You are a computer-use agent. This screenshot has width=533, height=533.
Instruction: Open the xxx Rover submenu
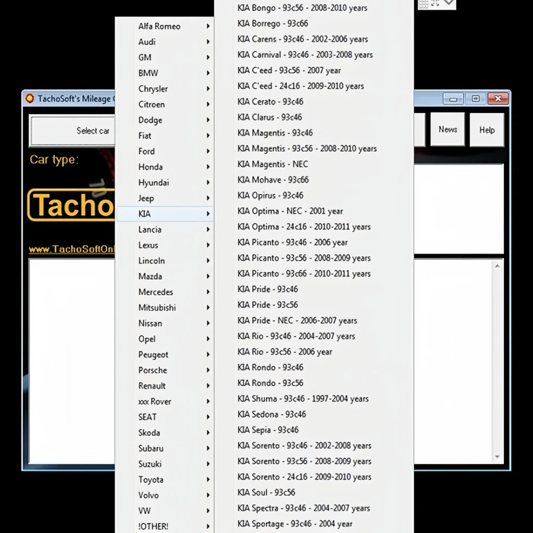point(165,401)
